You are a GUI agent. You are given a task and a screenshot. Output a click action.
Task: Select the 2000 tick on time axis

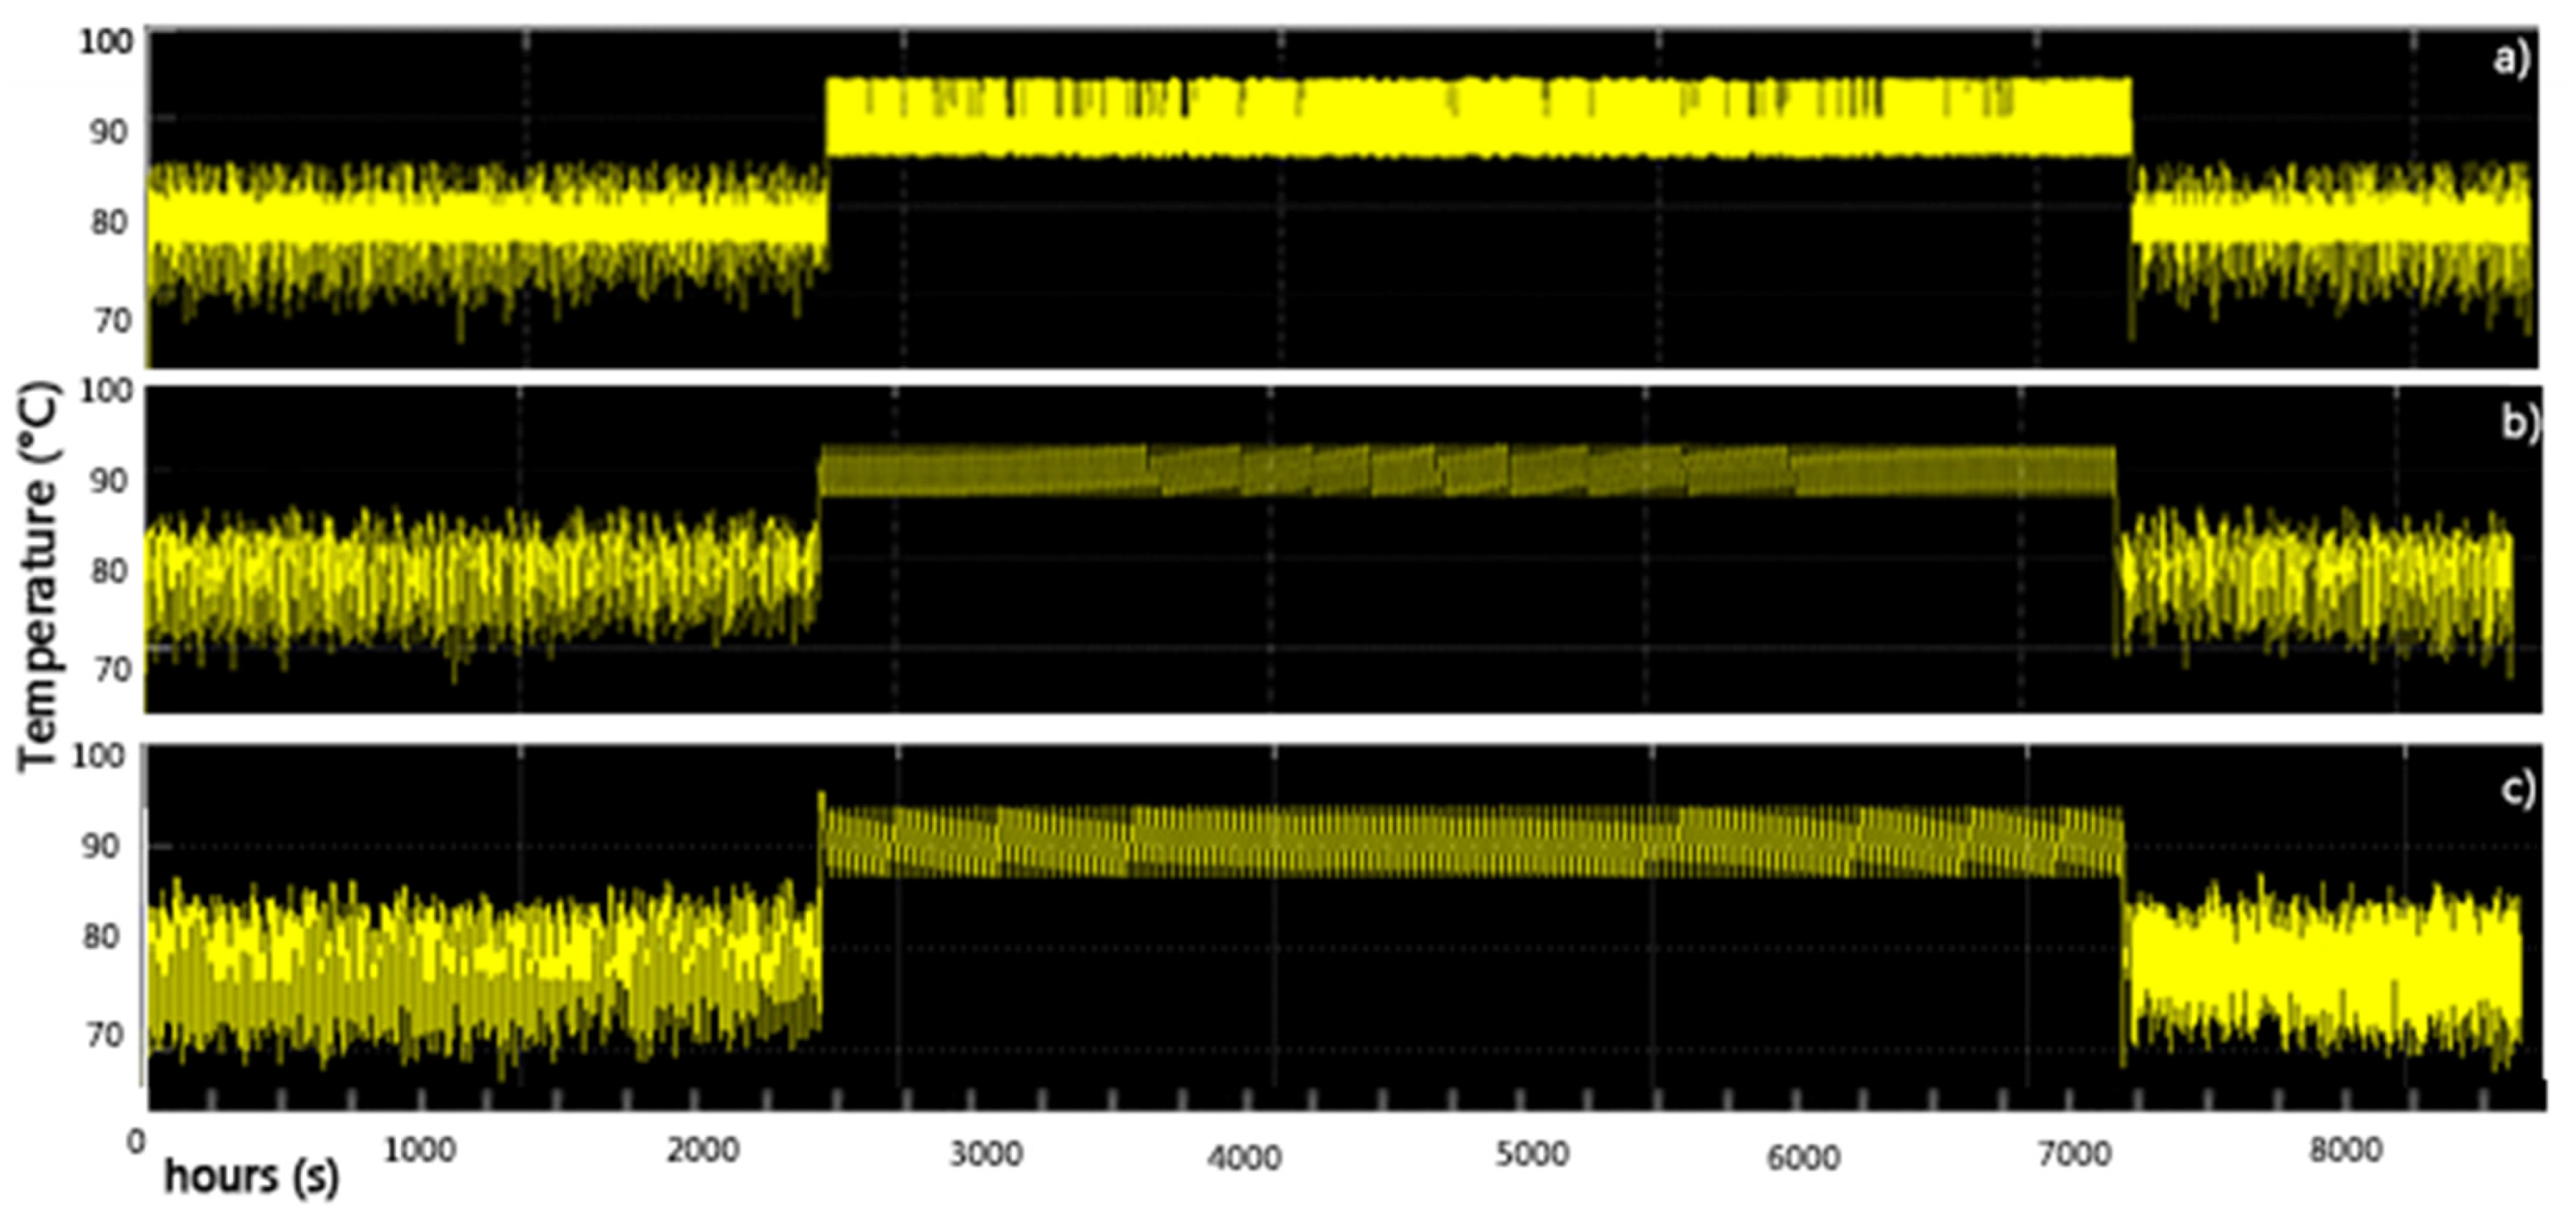pyautogui.click(x=702, y=1150)
